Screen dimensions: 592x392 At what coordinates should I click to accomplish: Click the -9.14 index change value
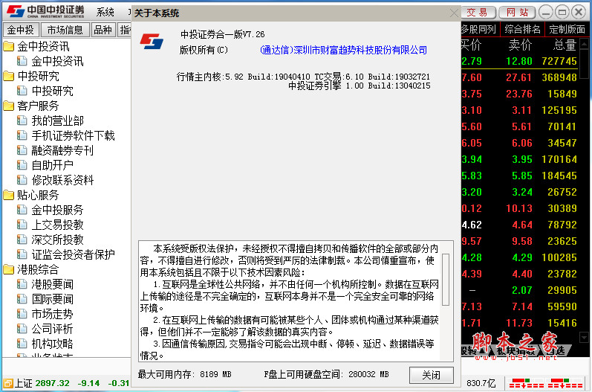tap(88, 383)
